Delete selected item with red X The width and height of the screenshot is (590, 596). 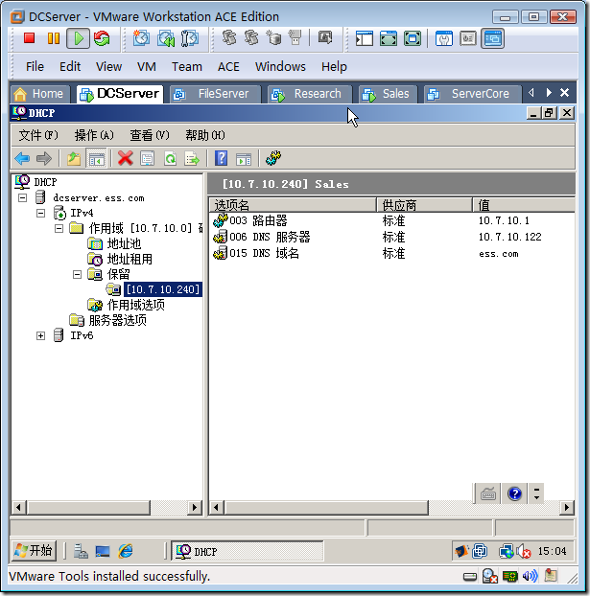coord(126,158)
